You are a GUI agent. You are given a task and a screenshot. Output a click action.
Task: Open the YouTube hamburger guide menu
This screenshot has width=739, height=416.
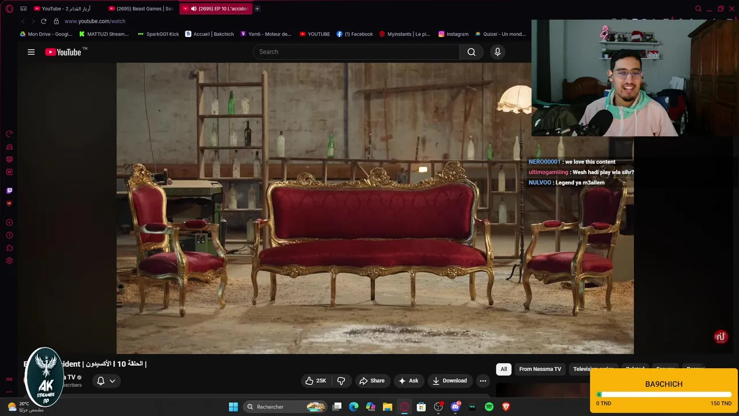point(31,52)
